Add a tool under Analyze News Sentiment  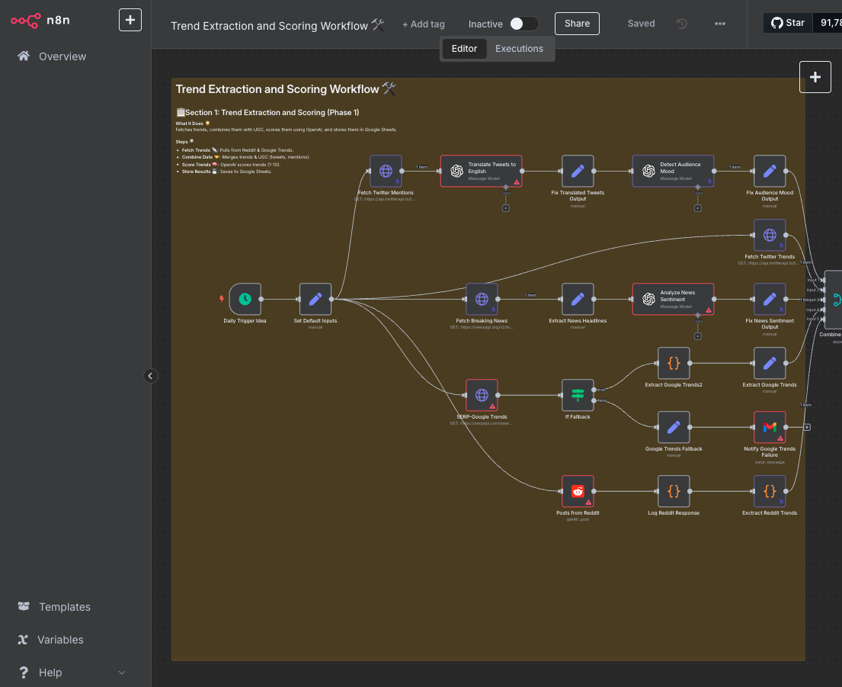point(697,336)
